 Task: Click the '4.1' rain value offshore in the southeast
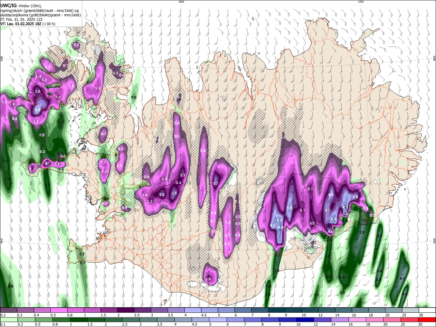402,279
